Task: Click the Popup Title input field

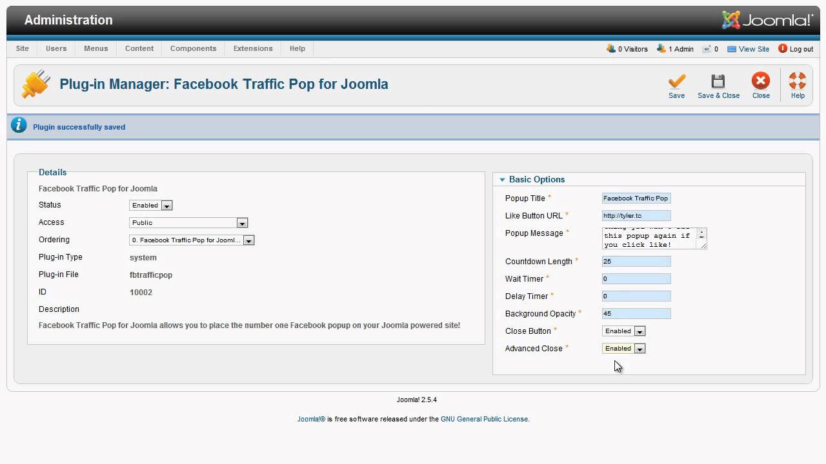Action: (636, 198)
